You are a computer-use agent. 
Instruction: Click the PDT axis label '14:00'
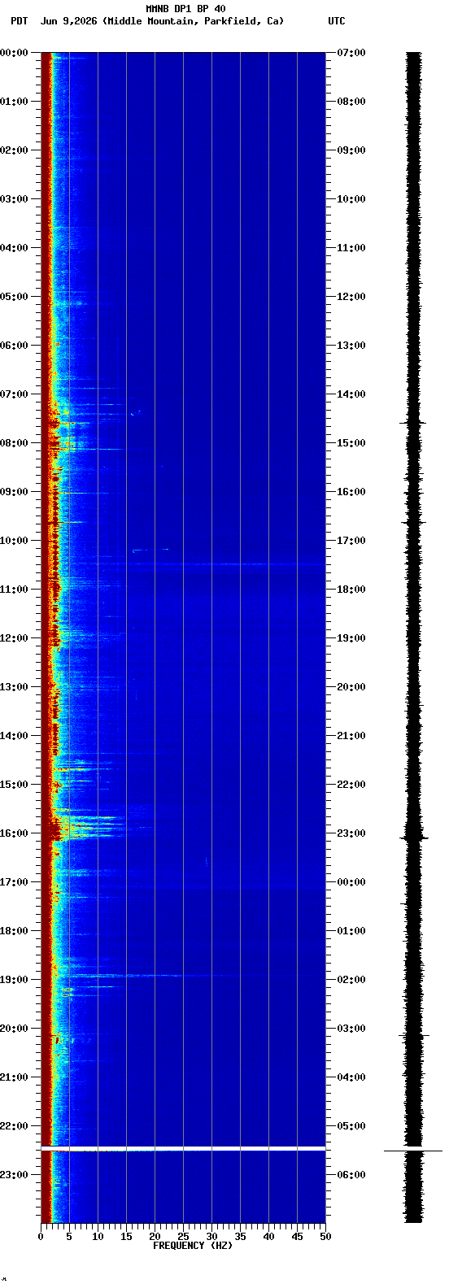(x=14, y=736)
